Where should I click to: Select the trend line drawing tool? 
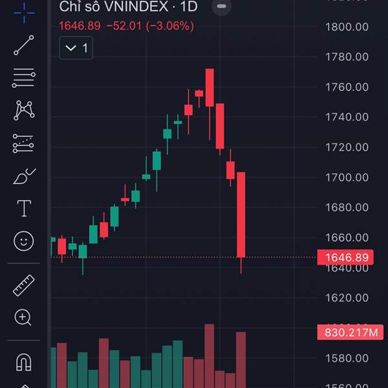[x=24, y=45]
